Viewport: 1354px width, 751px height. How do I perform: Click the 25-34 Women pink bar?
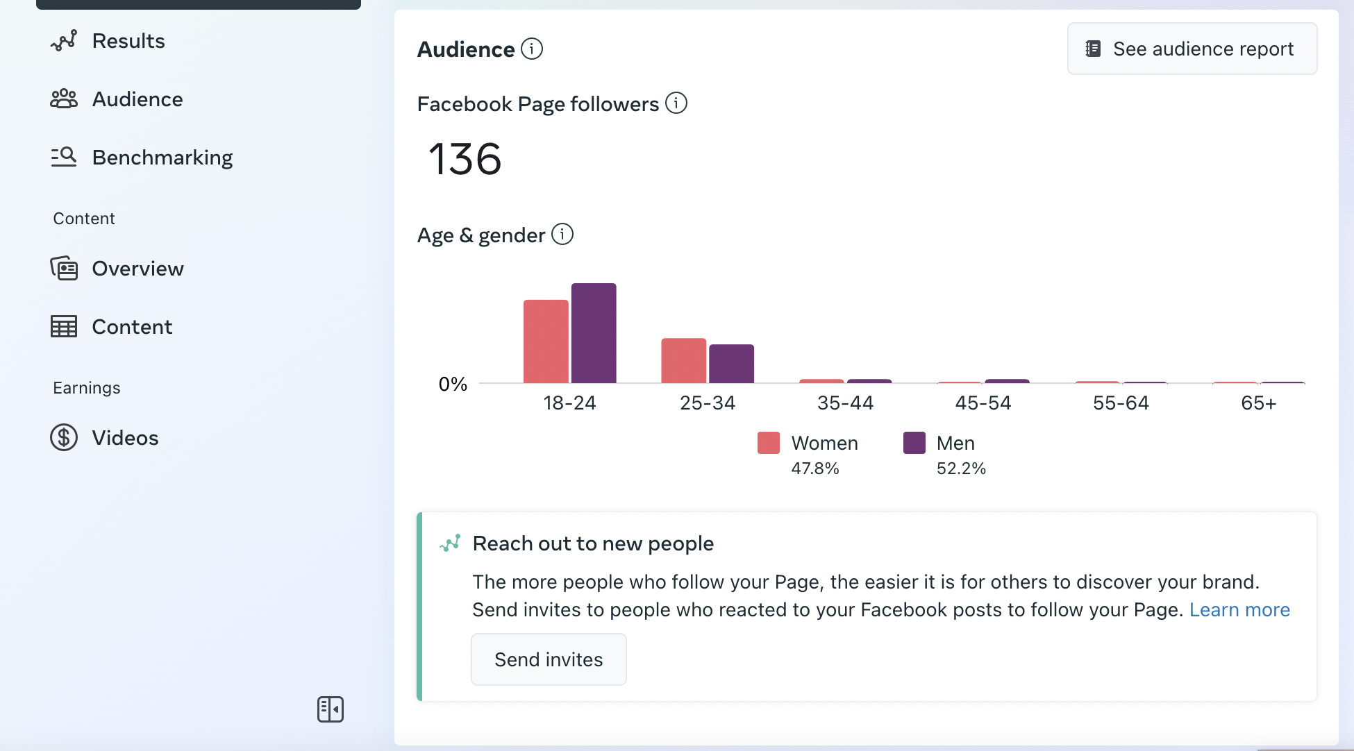pyautogui.click(x=683, y=360)
